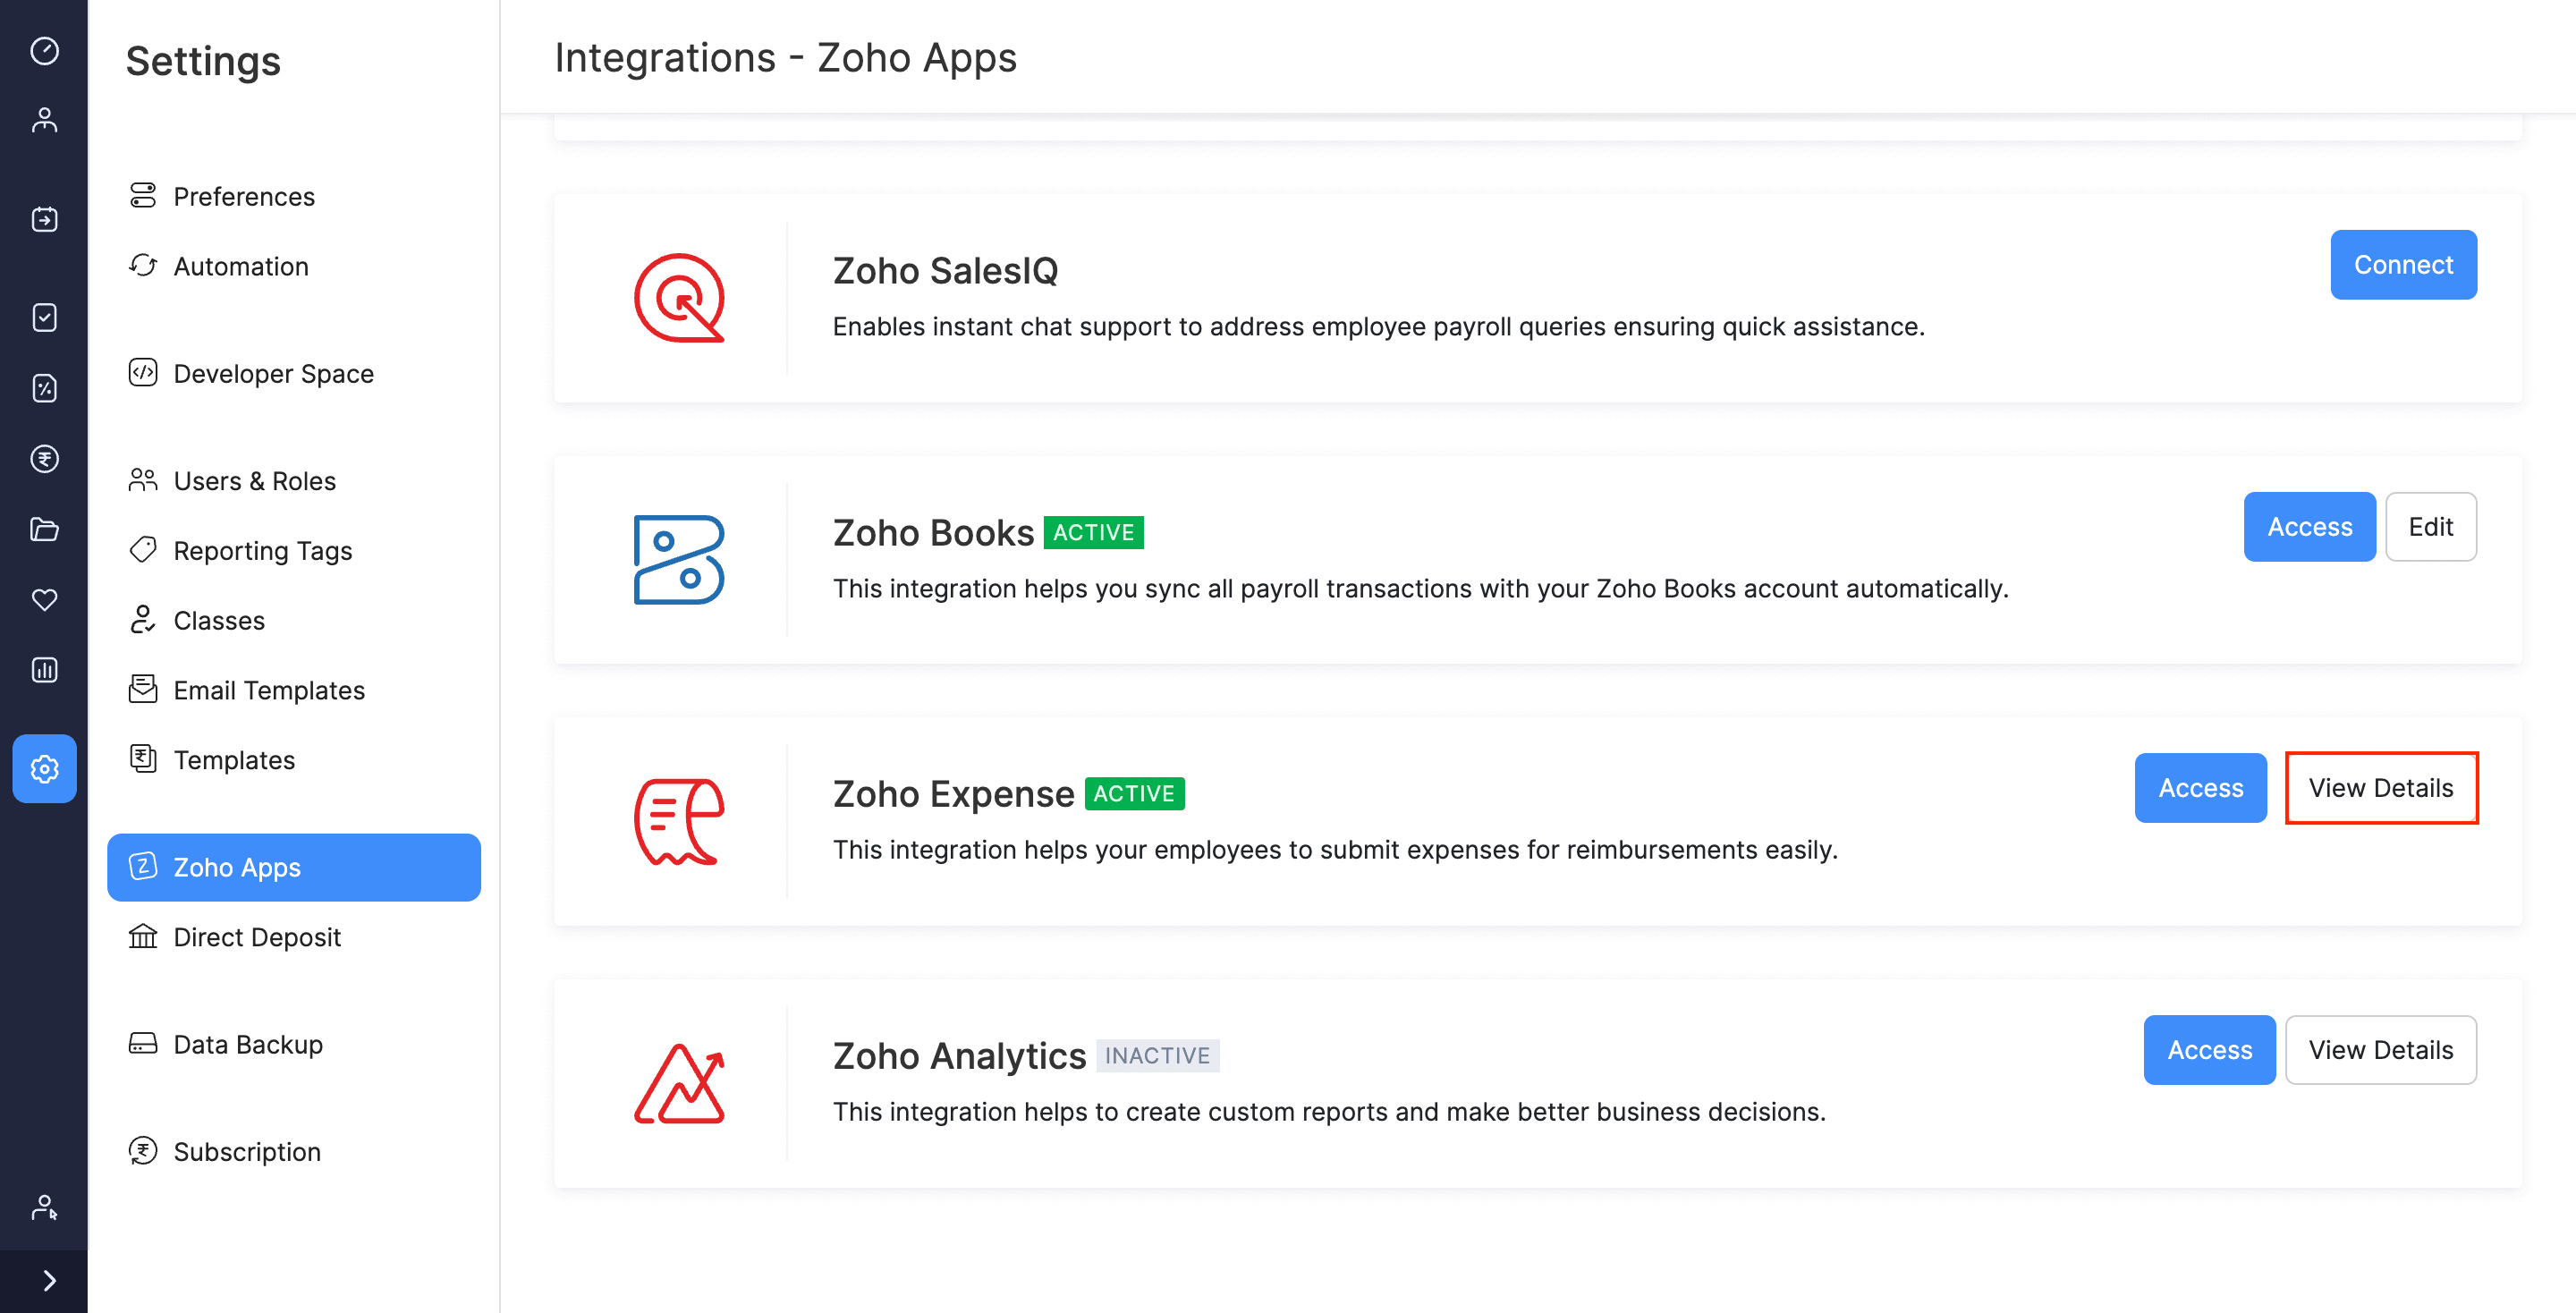Image resolution: width=2576 pixels, height=1313 pixels.
Task: Expand the left navigation rail with chevron
Action: tap(49, 1280)
